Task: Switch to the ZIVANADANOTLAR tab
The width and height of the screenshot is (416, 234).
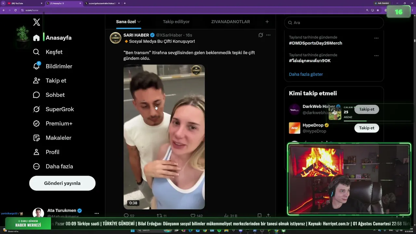Action: coord(230,22)
